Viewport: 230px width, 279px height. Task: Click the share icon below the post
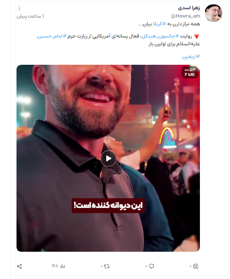coord(19,266)
